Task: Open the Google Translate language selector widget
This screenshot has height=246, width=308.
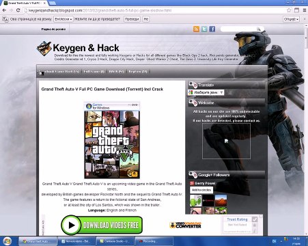Action: [206, 92]
